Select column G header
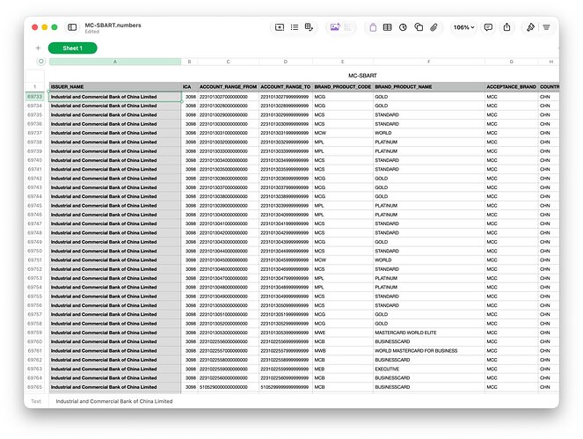This screenshot has width=583, height=439. pyautogui.click(x=511, y=62)
